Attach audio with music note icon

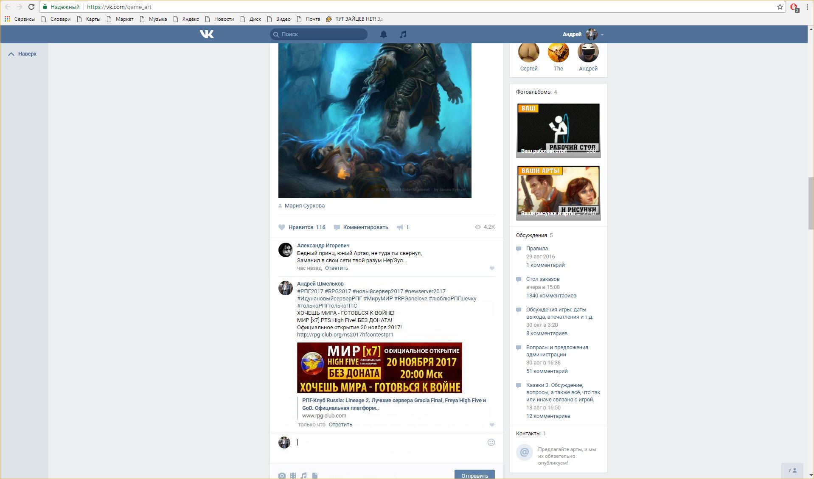(x=303, y=476)
